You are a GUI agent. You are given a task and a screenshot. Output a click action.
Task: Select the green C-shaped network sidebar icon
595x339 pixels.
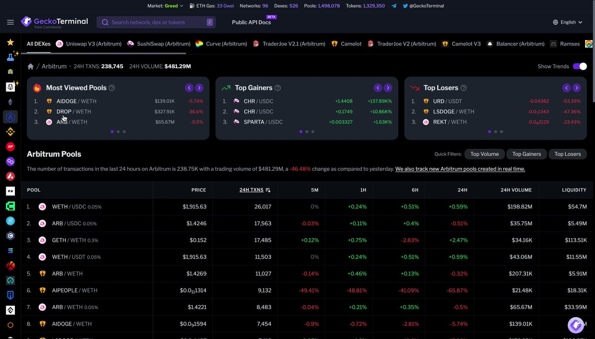click(x=10, y=206)
